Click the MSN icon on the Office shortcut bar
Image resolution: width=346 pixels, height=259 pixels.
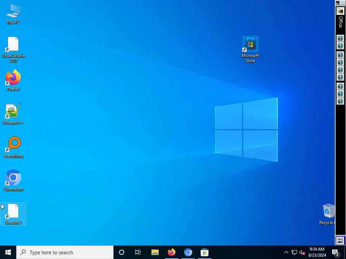pyautogui.click(x=340, y=240)
